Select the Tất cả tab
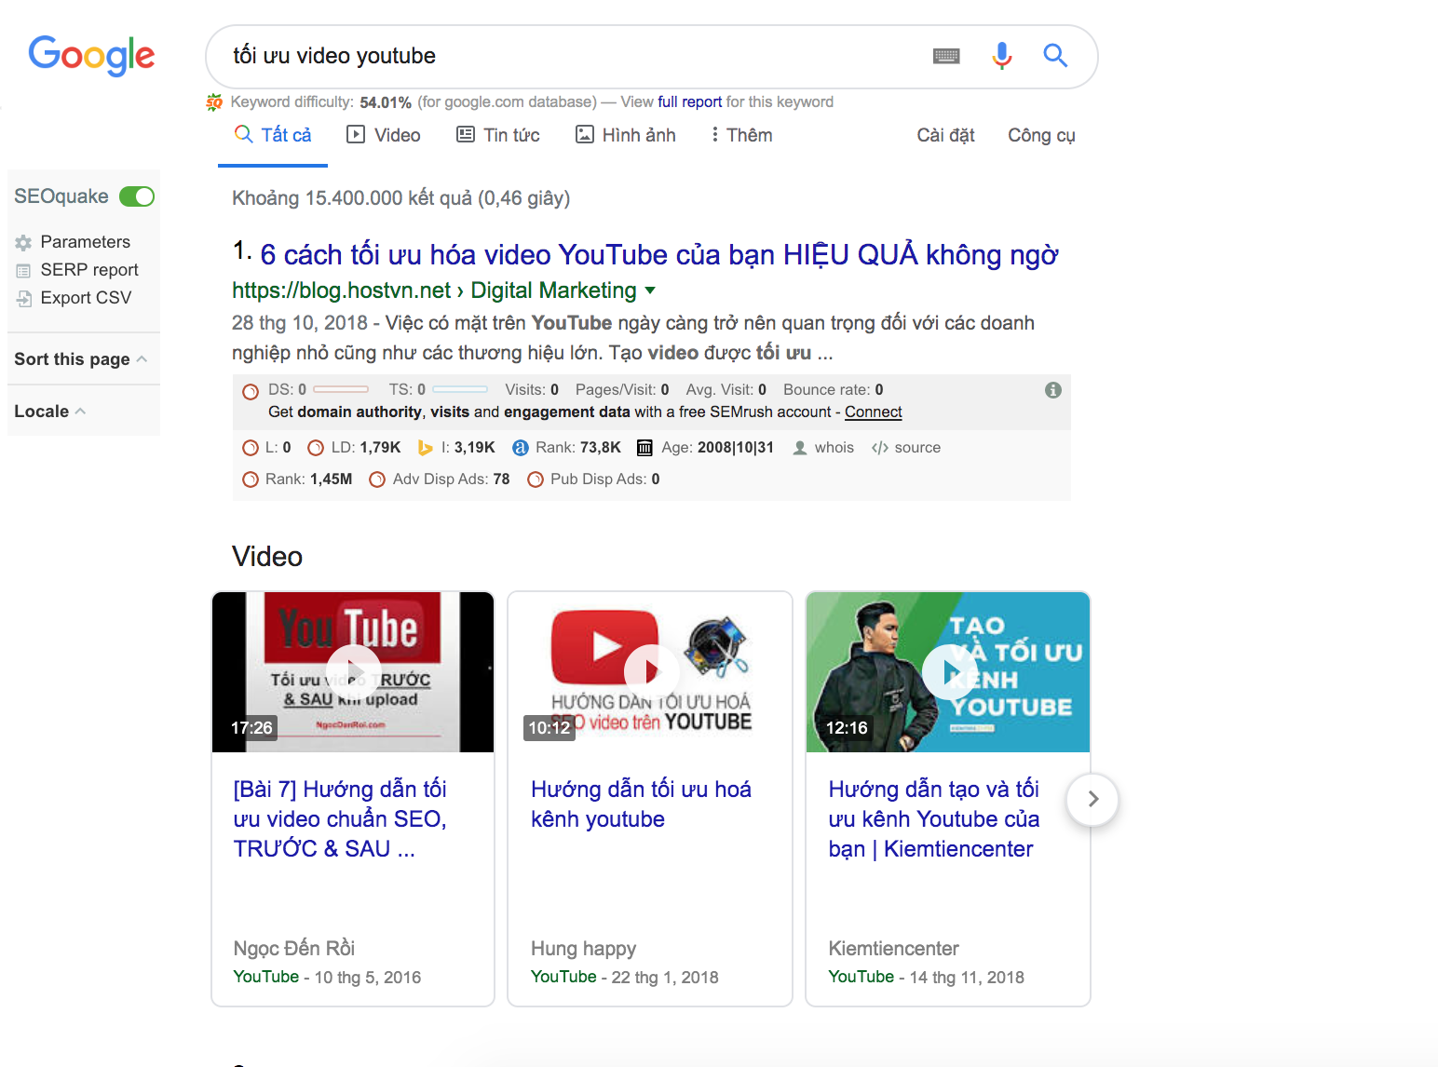This screenshot has height=1067, width=1438. [273, 135]
